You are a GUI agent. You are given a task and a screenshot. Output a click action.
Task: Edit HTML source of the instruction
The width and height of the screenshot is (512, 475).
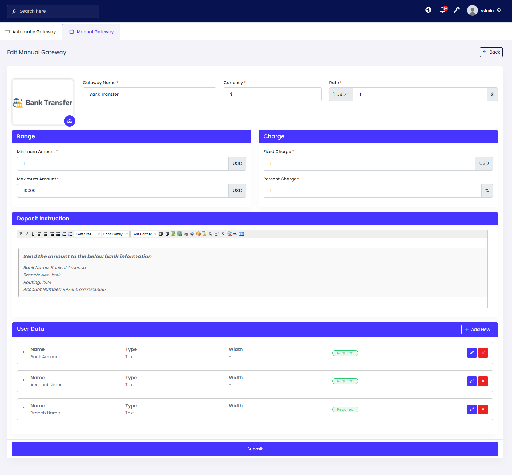pyautogui.click(x=241, y=234)
